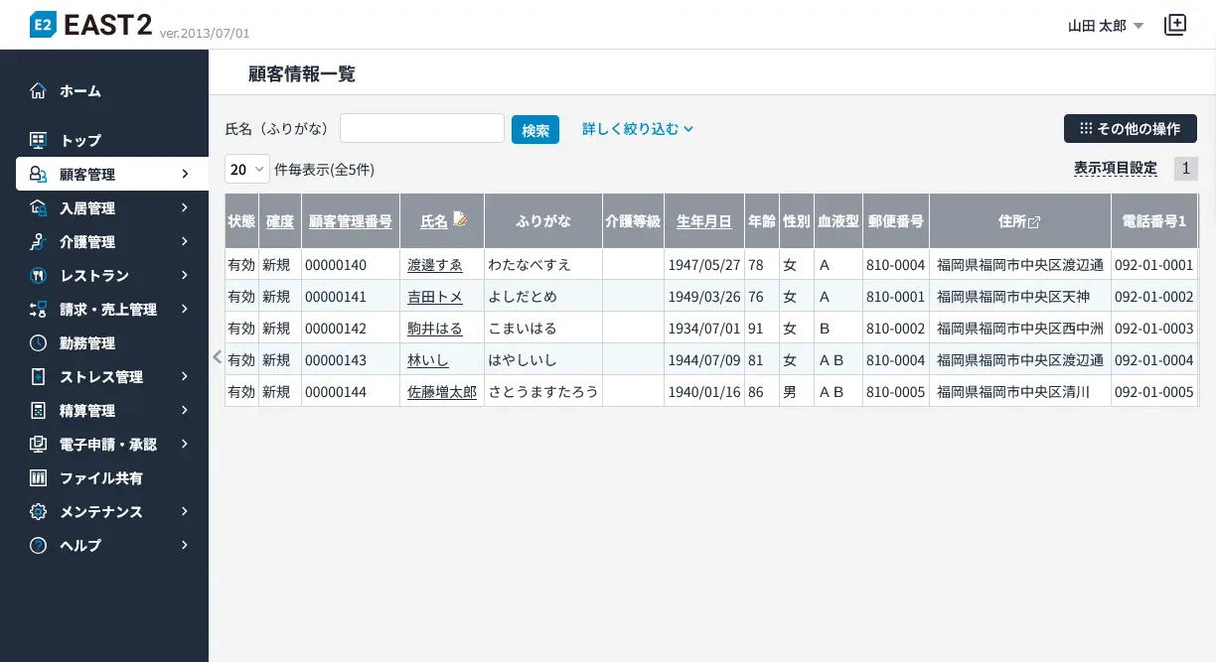1216x662 pixels.
Task: Open the 山田 太郎 user menu
Action: [1106, 26]
